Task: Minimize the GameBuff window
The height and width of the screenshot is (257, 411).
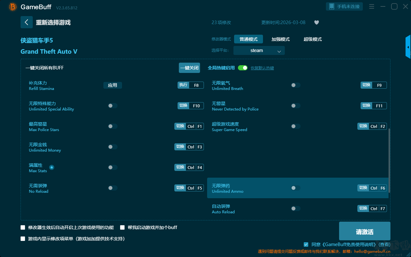Action: [x=383, y=6]
